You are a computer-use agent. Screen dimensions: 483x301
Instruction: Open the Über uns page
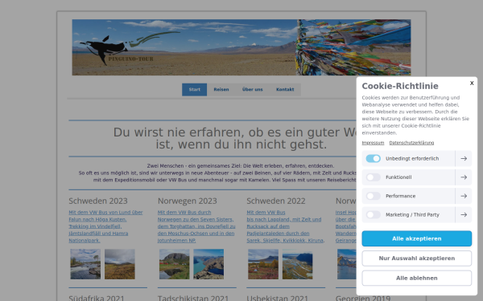252,89
